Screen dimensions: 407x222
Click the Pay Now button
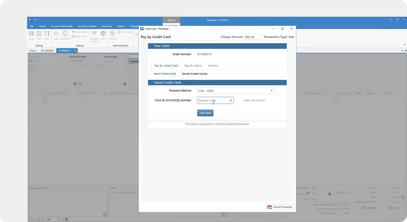coord(205,113)
